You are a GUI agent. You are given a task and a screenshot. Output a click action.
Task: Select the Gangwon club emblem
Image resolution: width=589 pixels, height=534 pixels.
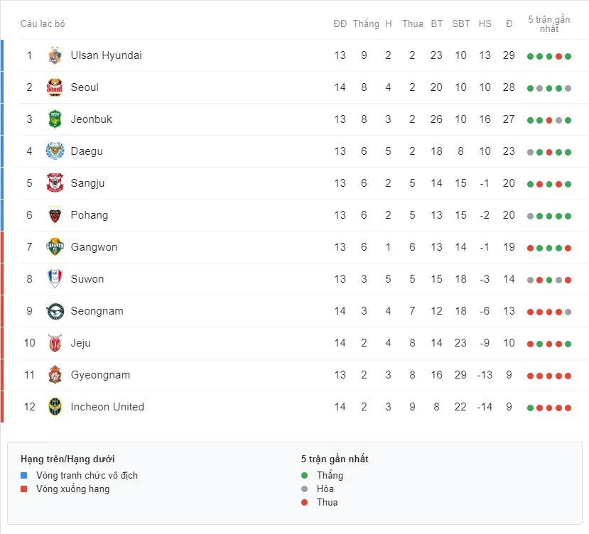55,246
